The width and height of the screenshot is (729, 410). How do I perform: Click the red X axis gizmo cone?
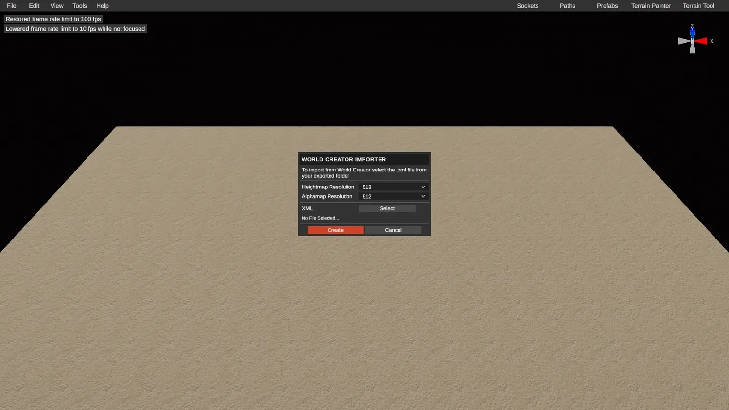(x=701, y=41)
